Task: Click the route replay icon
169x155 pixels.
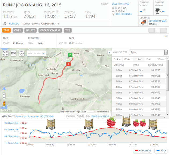Action: pos(21,53)
